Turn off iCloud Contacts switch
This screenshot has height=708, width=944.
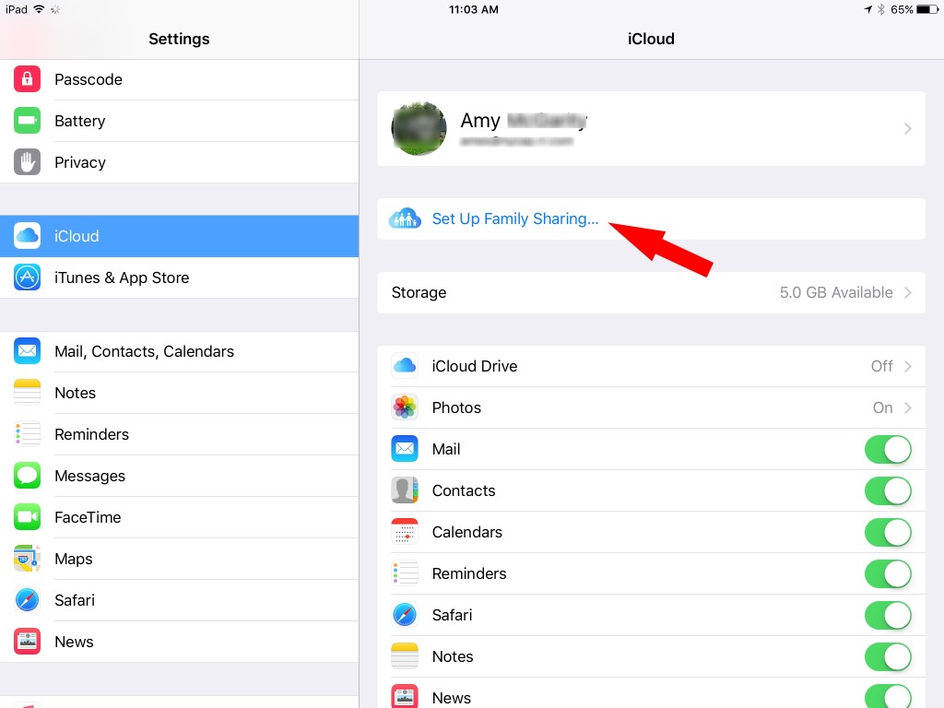888,490
